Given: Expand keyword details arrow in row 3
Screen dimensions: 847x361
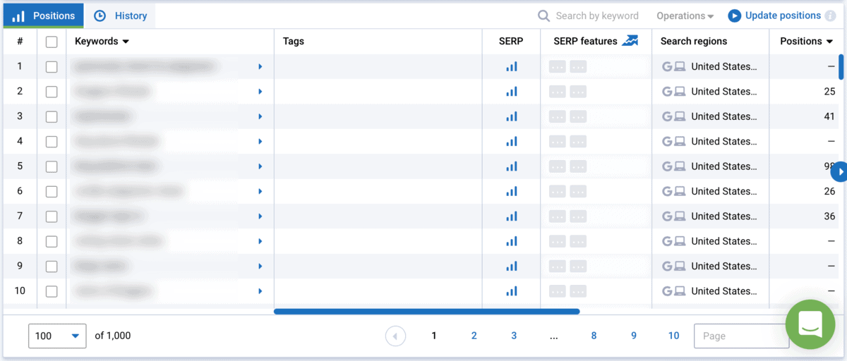Looking at the screenshot, I should [260, 117].
